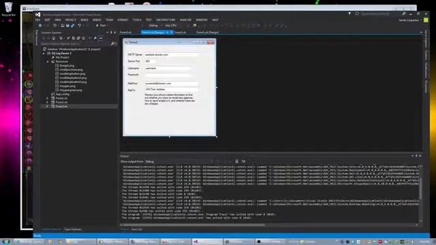Select tinygear.png in Solution Explorer
Screen dimensions: 436x245
pos(67,86)
